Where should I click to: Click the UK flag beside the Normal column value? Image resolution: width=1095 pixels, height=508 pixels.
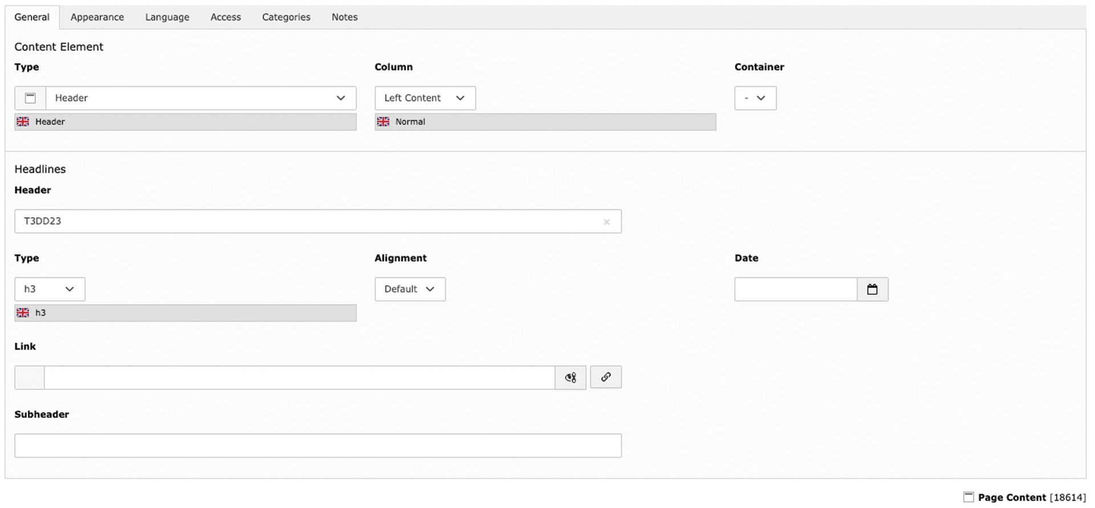(383, 121)
